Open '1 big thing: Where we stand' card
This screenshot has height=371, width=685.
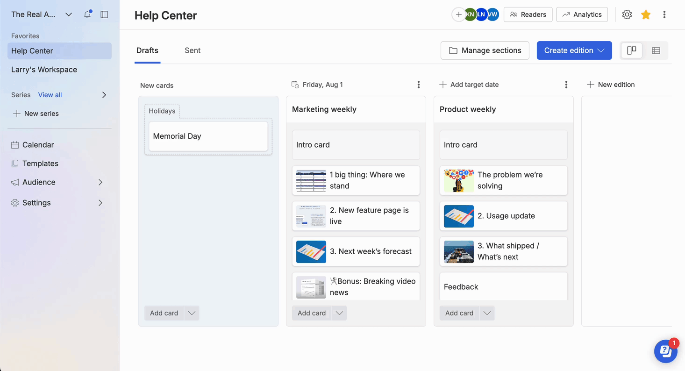pyautogui.click(x=356, y=180)
